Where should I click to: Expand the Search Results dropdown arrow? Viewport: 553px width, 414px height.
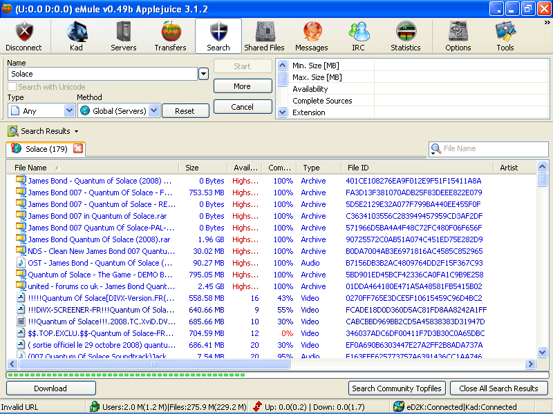pos(76,131)
